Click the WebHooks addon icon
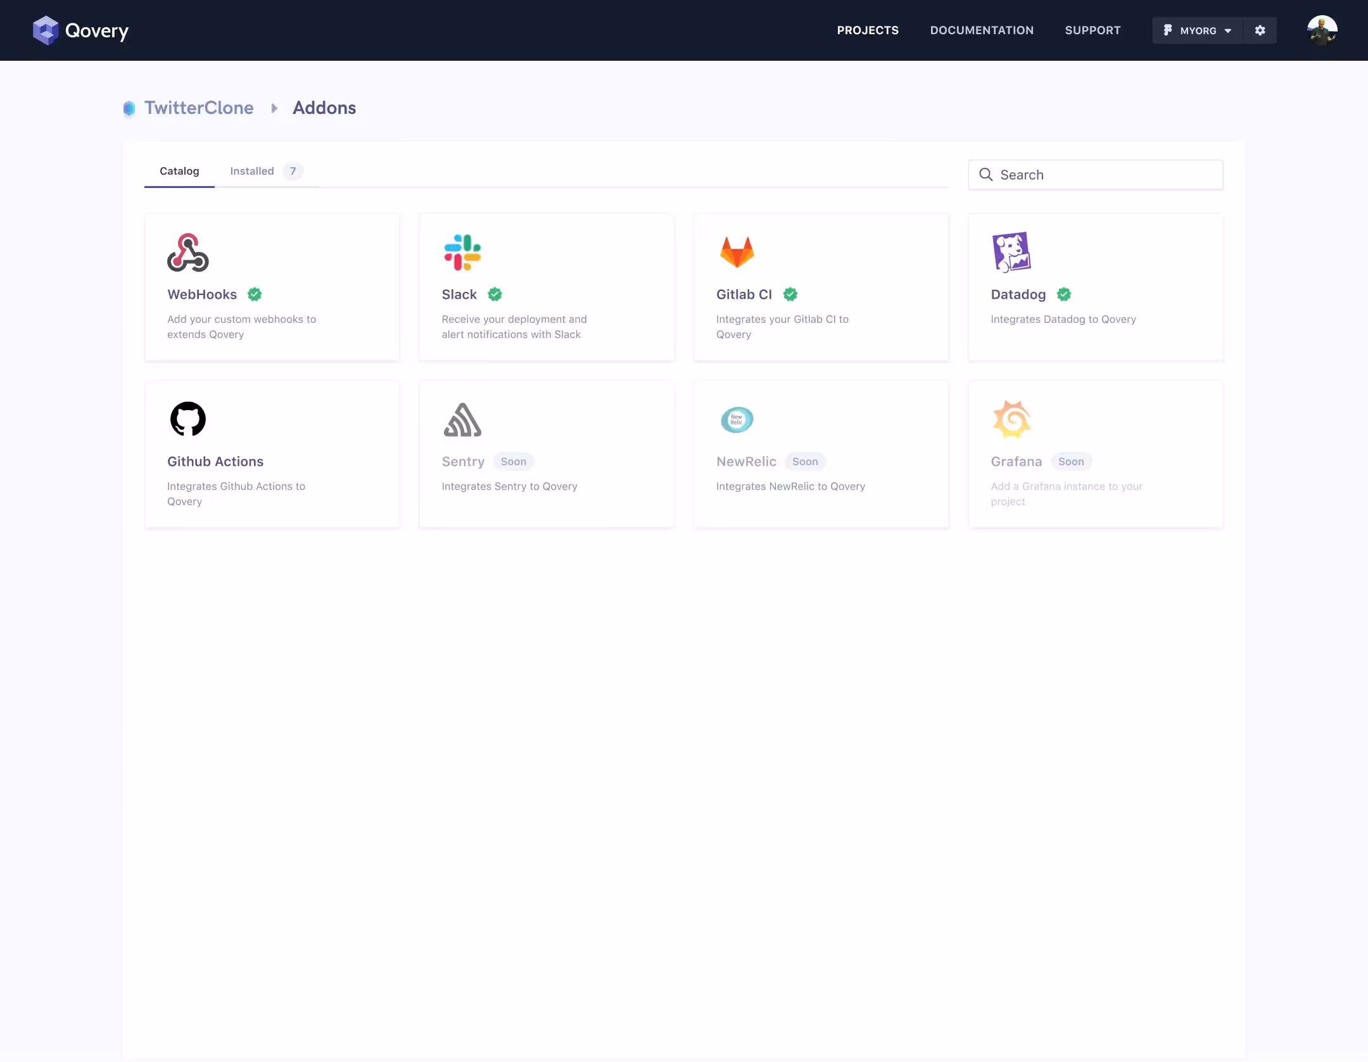 coord(188,251)
